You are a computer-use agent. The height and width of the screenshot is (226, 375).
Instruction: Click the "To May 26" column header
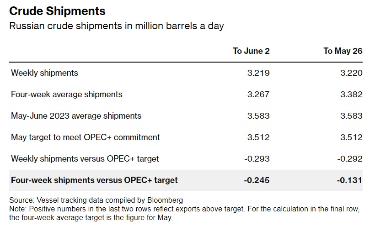click(x=343, y=51)
